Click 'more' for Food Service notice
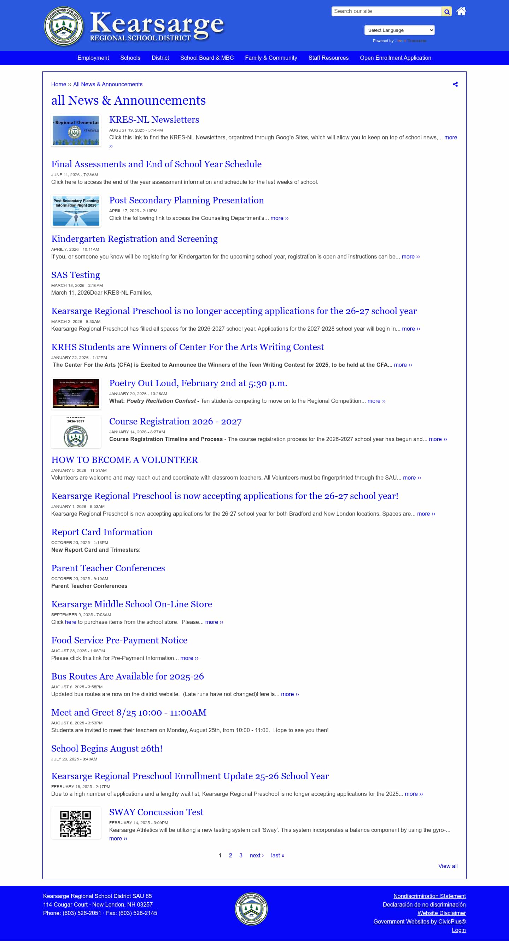Screen dimensions: 509x943 click(x=189, y=658)
